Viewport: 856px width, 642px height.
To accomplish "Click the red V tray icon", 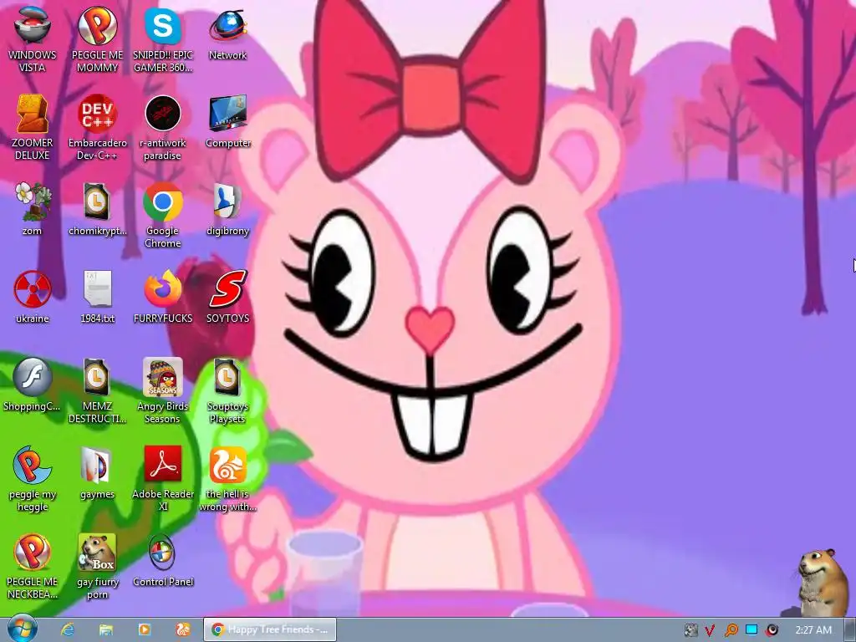I will [x=710, y=630].
